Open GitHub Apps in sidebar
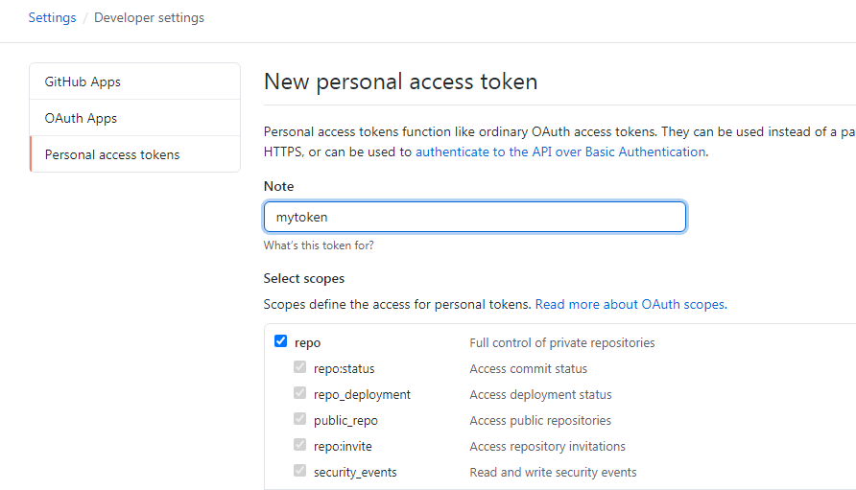This screenshot has width=856, height=490. 83,82
